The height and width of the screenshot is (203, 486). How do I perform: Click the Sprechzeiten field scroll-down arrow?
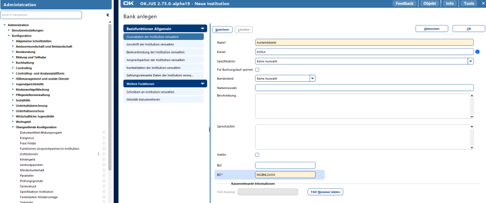(472, 147)
